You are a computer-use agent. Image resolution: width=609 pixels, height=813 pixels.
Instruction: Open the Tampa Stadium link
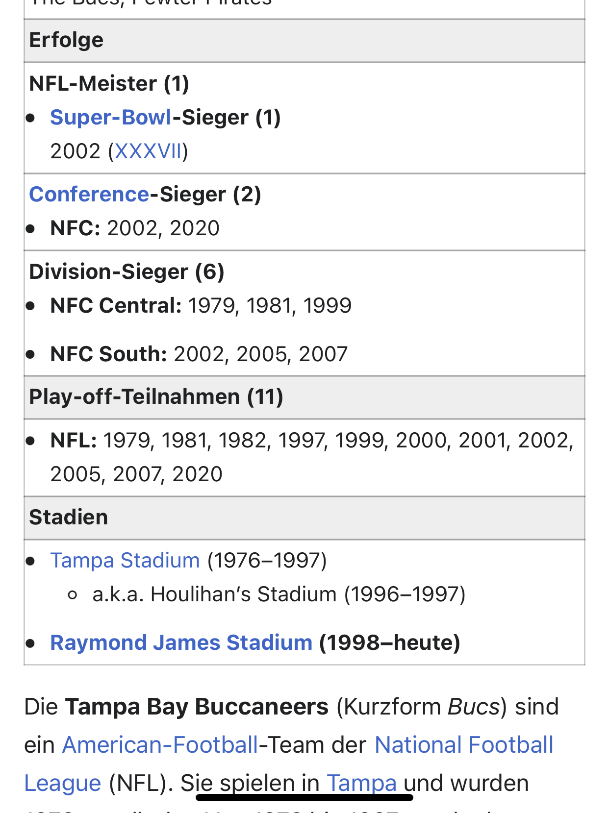point(125,560)
